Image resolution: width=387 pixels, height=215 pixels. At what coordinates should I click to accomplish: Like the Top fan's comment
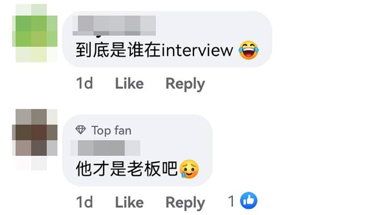click(x=129, y=202)
